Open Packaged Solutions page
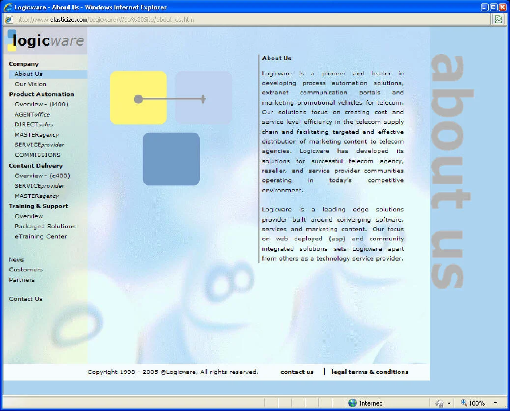 pyautogui.click(x=45, y=226)
